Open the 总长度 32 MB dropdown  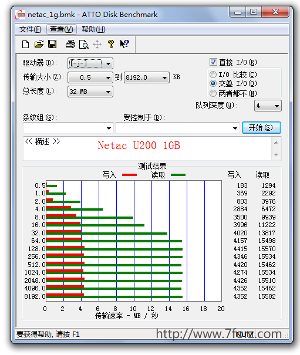[x=90, y=92]
